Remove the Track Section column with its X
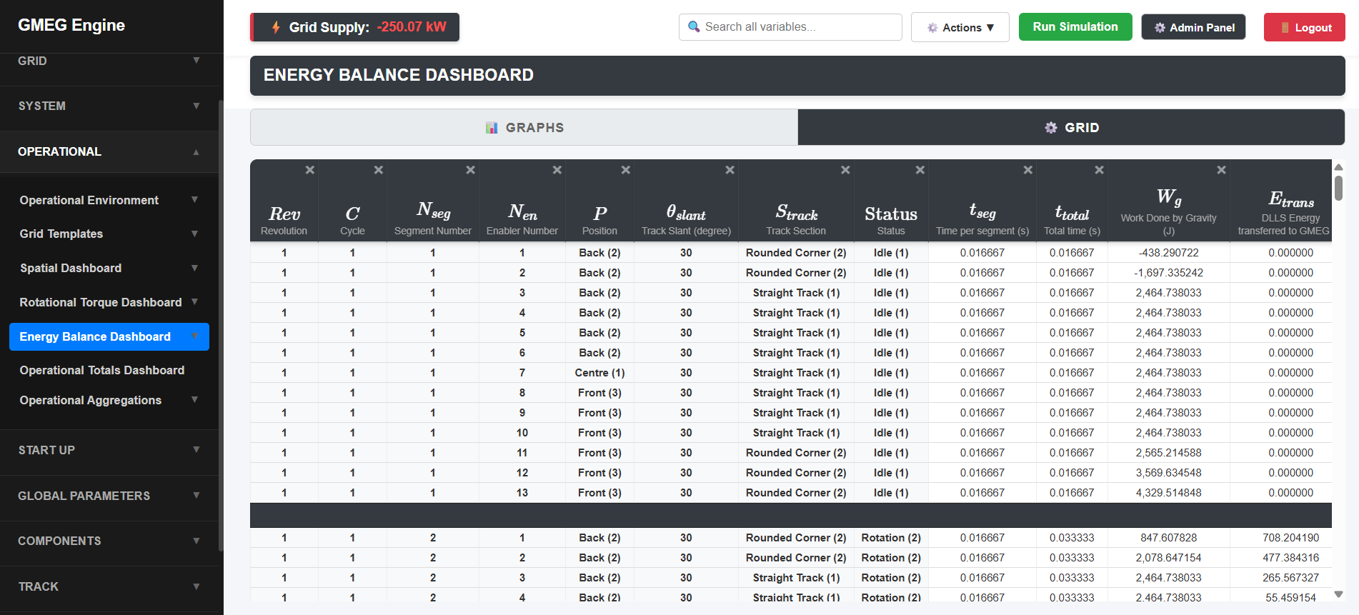 [845, 170]
